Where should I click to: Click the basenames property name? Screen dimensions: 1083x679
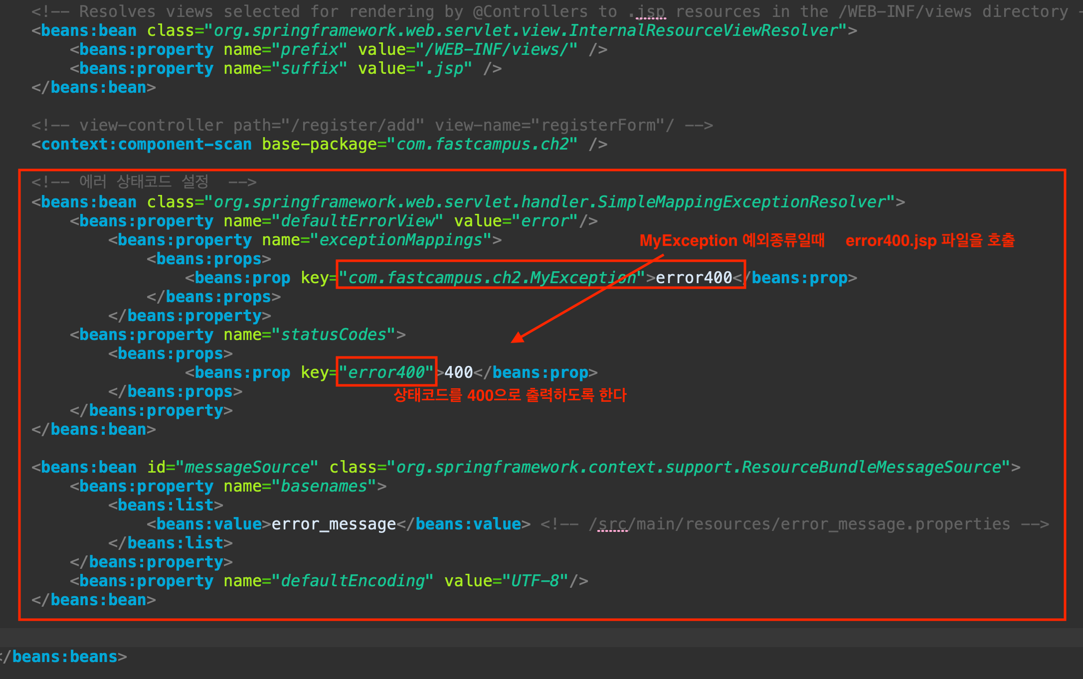click(324, 487)
